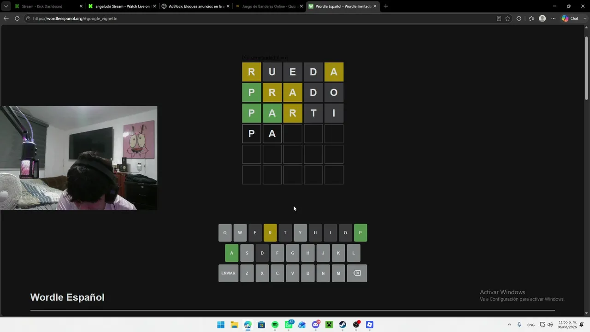Open the clock and date panel
Image resolution: width=590 pixels, height=332 pixels.
(567, 325)
